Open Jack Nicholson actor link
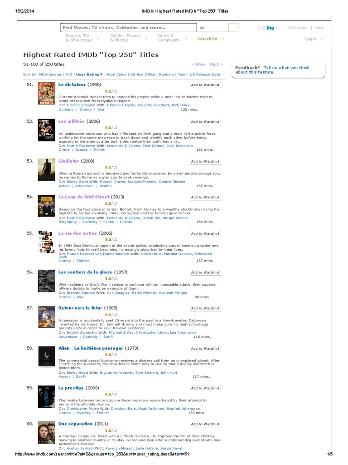The image size is (348, 465). [x=179, y=146]
